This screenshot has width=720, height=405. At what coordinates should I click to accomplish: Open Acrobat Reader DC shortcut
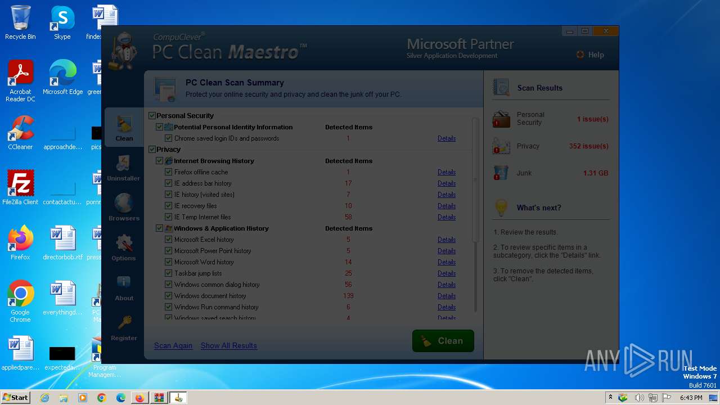(x=20, y=81)
